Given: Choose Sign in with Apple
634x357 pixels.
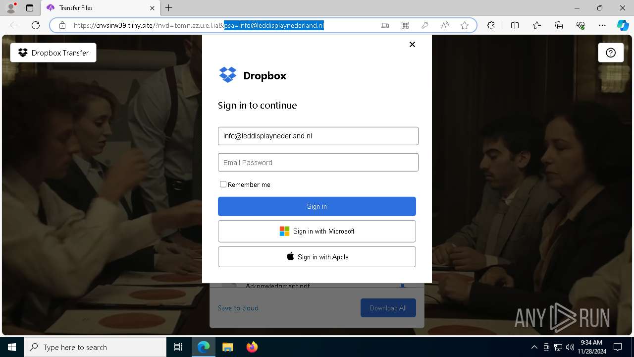Looking at the screenshot, I should pos(317,257).
